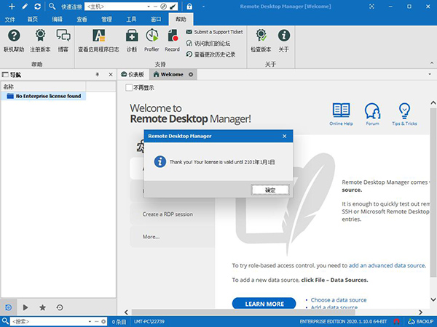Open the 仪表板 dashboard tab

(133, 74)
